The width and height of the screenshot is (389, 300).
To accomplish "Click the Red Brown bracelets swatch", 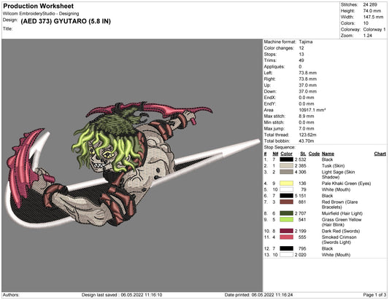I will 286,202.
